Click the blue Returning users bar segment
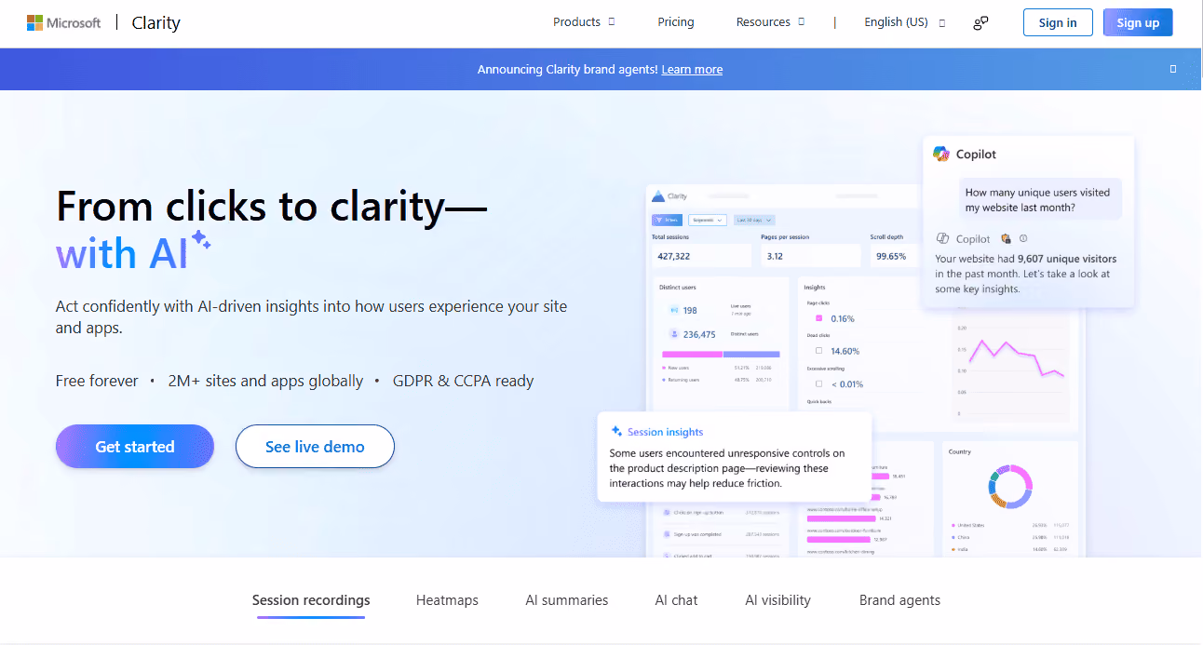The image size is (1203, 645). [x=751, y=354]
